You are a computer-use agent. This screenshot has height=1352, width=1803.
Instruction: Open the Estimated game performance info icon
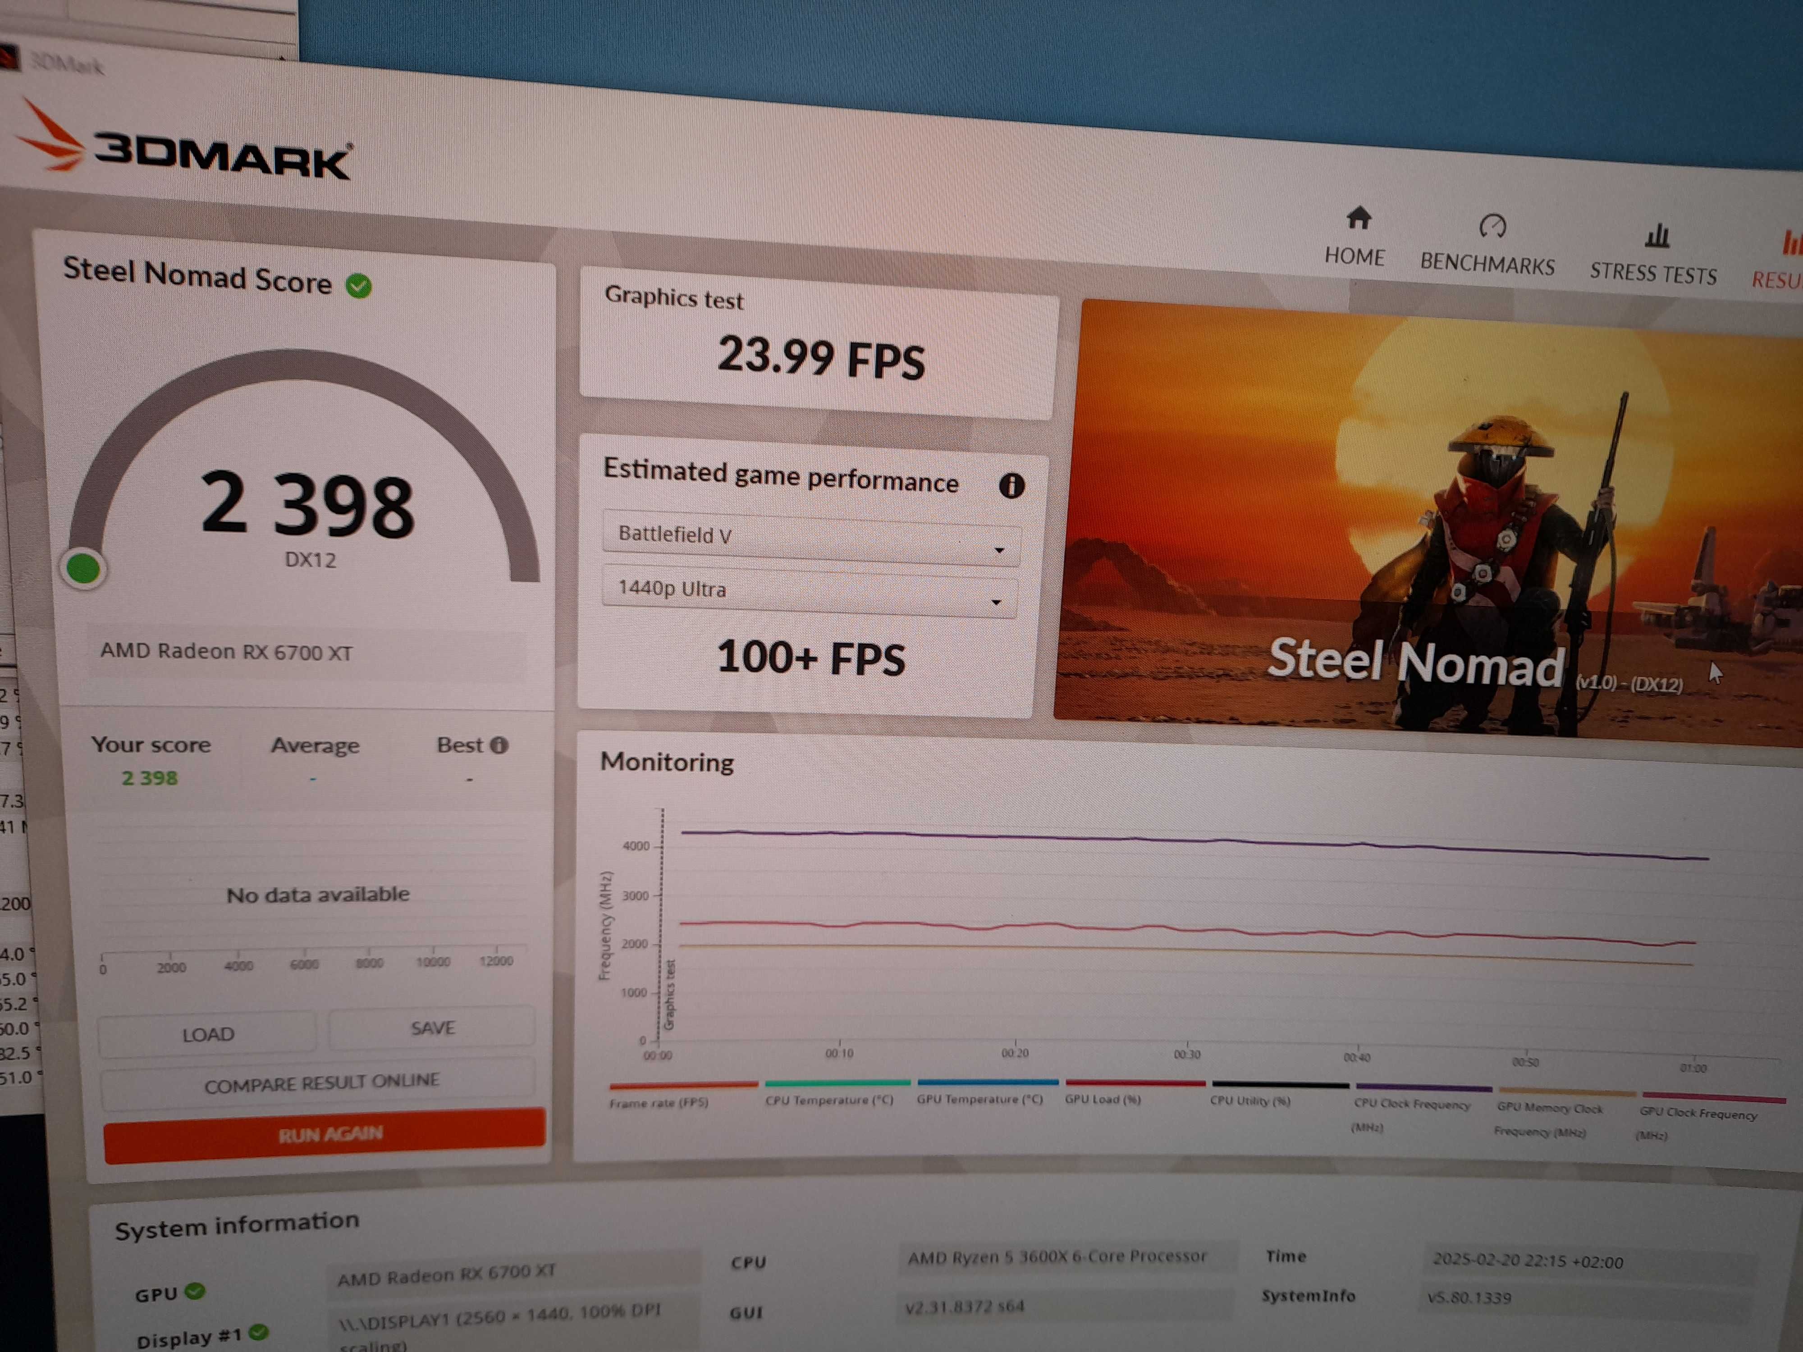click(x=1011, y=486)
